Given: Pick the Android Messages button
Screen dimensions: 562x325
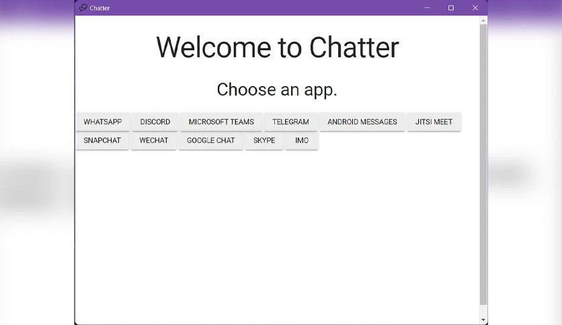Looking at the screenshot, I should [x=362, y=122].
